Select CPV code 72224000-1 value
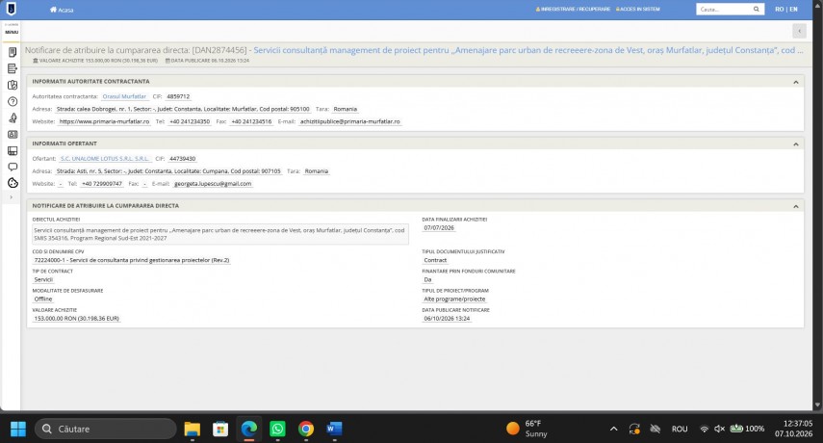The height and width of the screenshot is (443, 823). coord(131,260)
